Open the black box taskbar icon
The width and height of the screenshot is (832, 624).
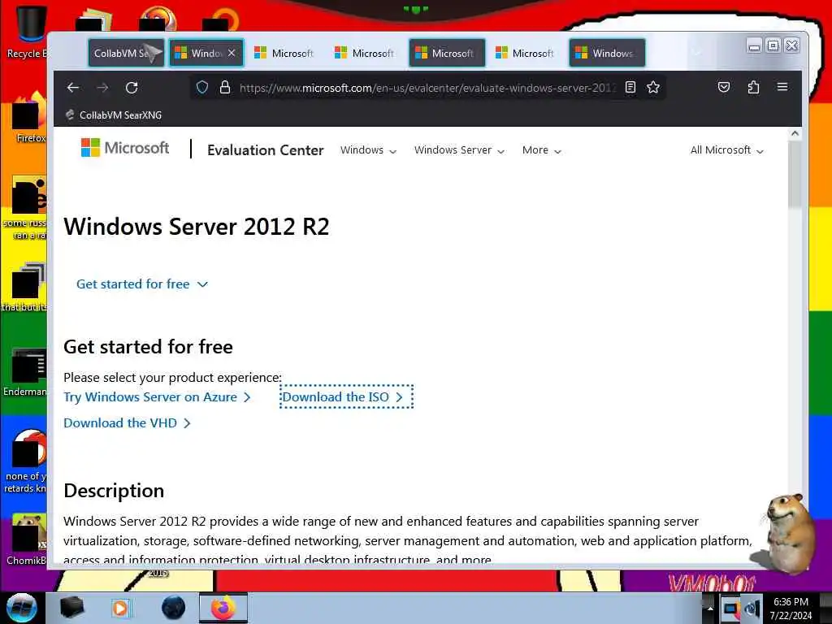point(71,608)
